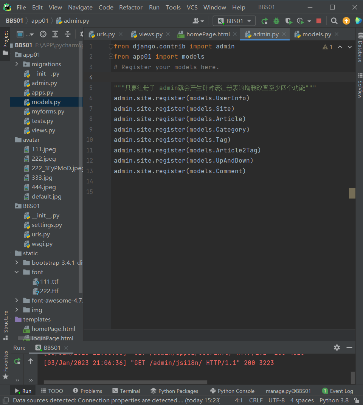The width and height of the screenshot is (363, 405).
Task: Click Collapse All icon in Project panel
Action: (68, 34)
